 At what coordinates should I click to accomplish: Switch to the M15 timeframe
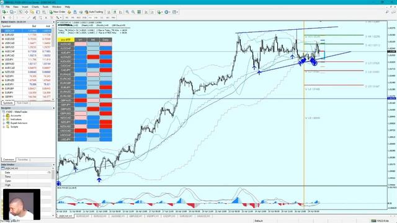click(x=79, y=18)
